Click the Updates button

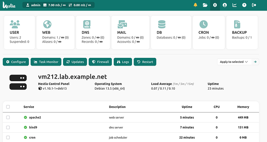(x=75, y=62)
